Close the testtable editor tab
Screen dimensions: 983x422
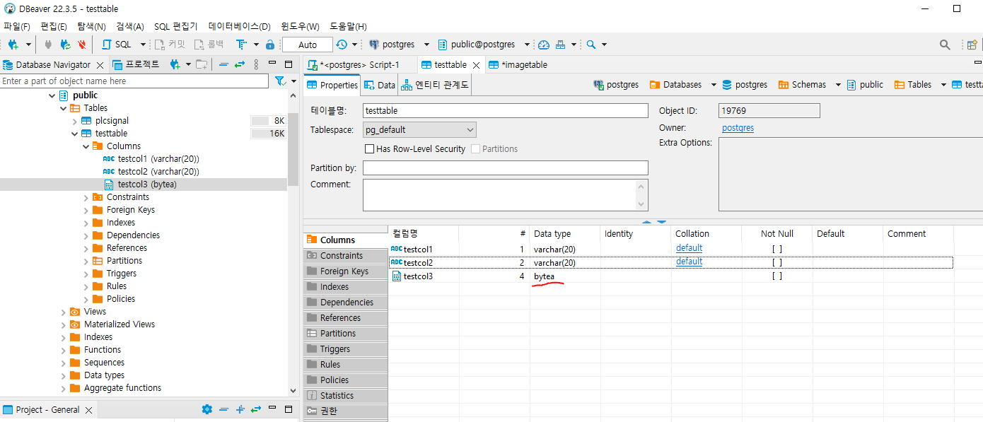[477, 65]
